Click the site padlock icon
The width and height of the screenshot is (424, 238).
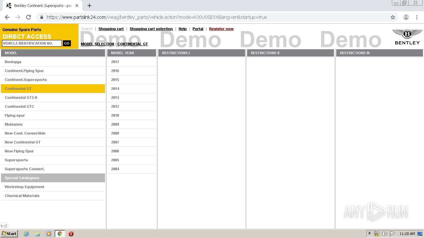pos(41,17)
